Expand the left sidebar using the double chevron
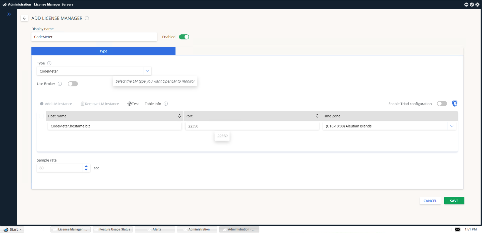The height and width of the screenshot is (233, 482). 9,14
